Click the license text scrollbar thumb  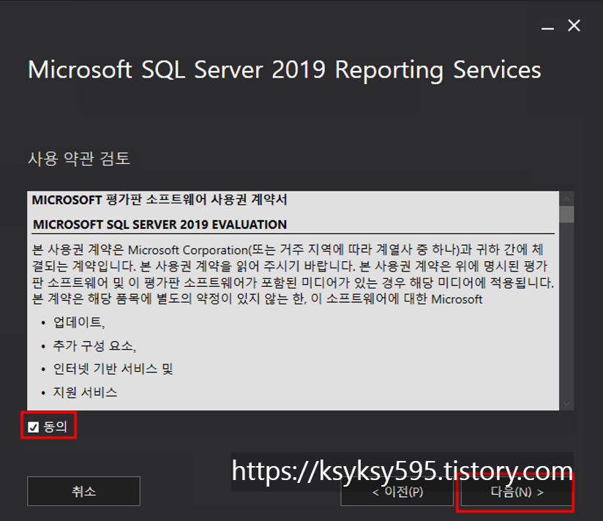pyautogui.click(x=566, y=214)
